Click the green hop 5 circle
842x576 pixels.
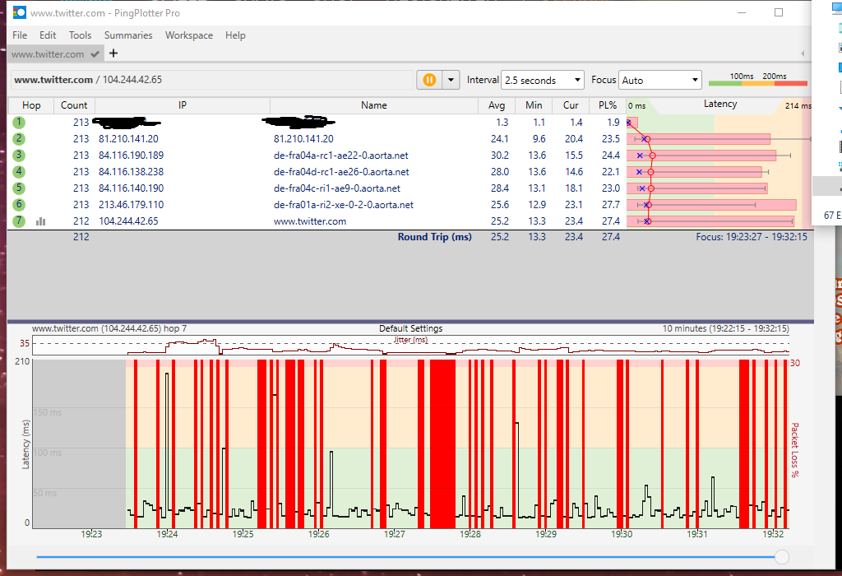pyautogui.click(x=19, y=188)
